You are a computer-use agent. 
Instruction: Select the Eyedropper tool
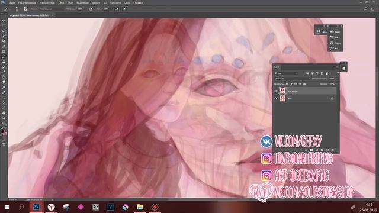click(x=4, y=46)
